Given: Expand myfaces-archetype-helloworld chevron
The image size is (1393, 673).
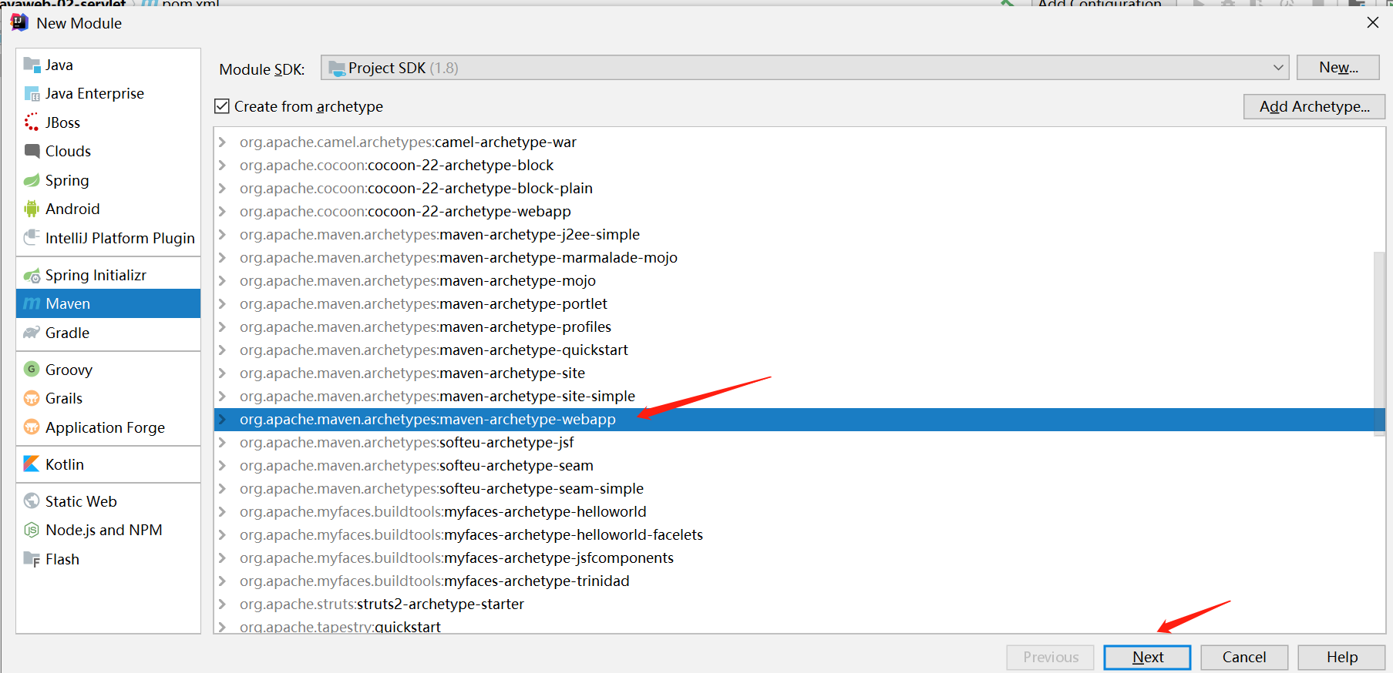Looking at the screenshot, I should [222, 512].
